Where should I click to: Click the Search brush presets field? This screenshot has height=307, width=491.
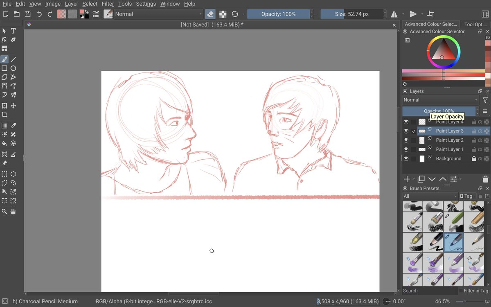tap(429, 291)
